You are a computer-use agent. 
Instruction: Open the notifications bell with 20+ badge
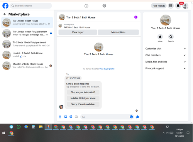(x=178, y=6)
